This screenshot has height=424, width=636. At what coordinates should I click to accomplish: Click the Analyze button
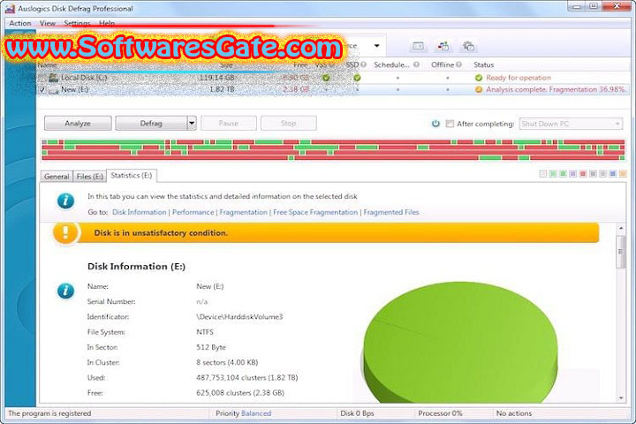(78, 123)
